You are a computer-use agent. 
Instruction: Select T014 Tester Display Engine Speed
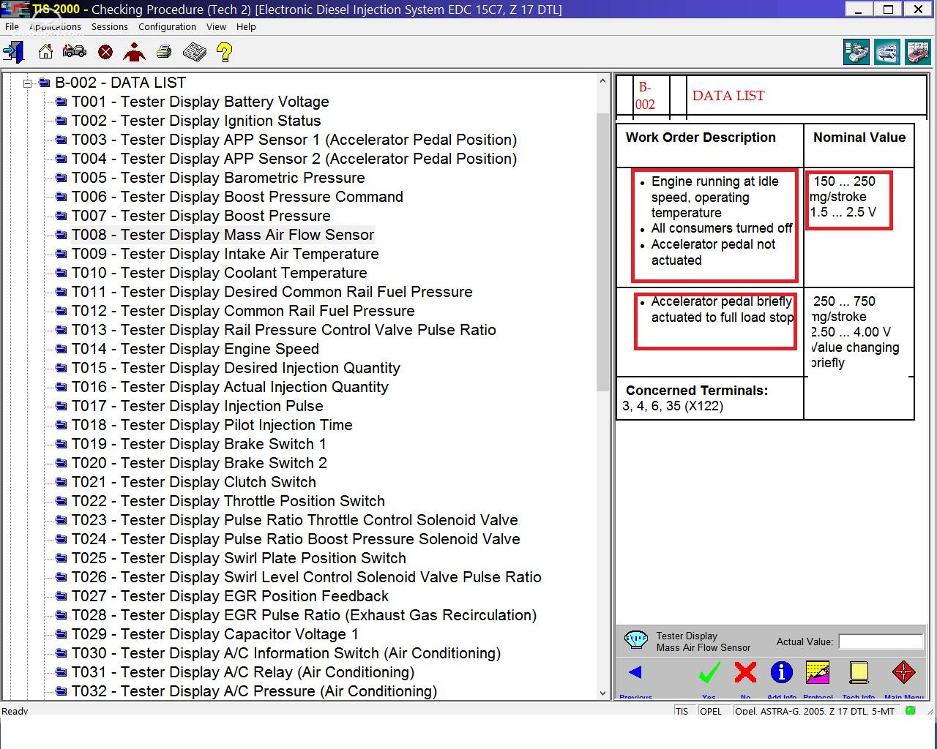[x=195, y=349]
